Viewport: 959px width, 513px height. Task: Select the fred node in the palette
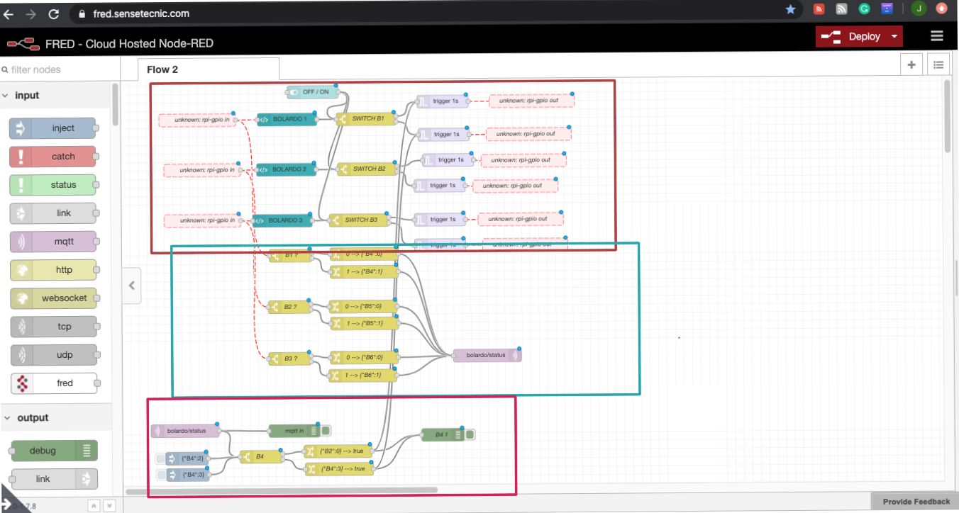tap(55, 383)
